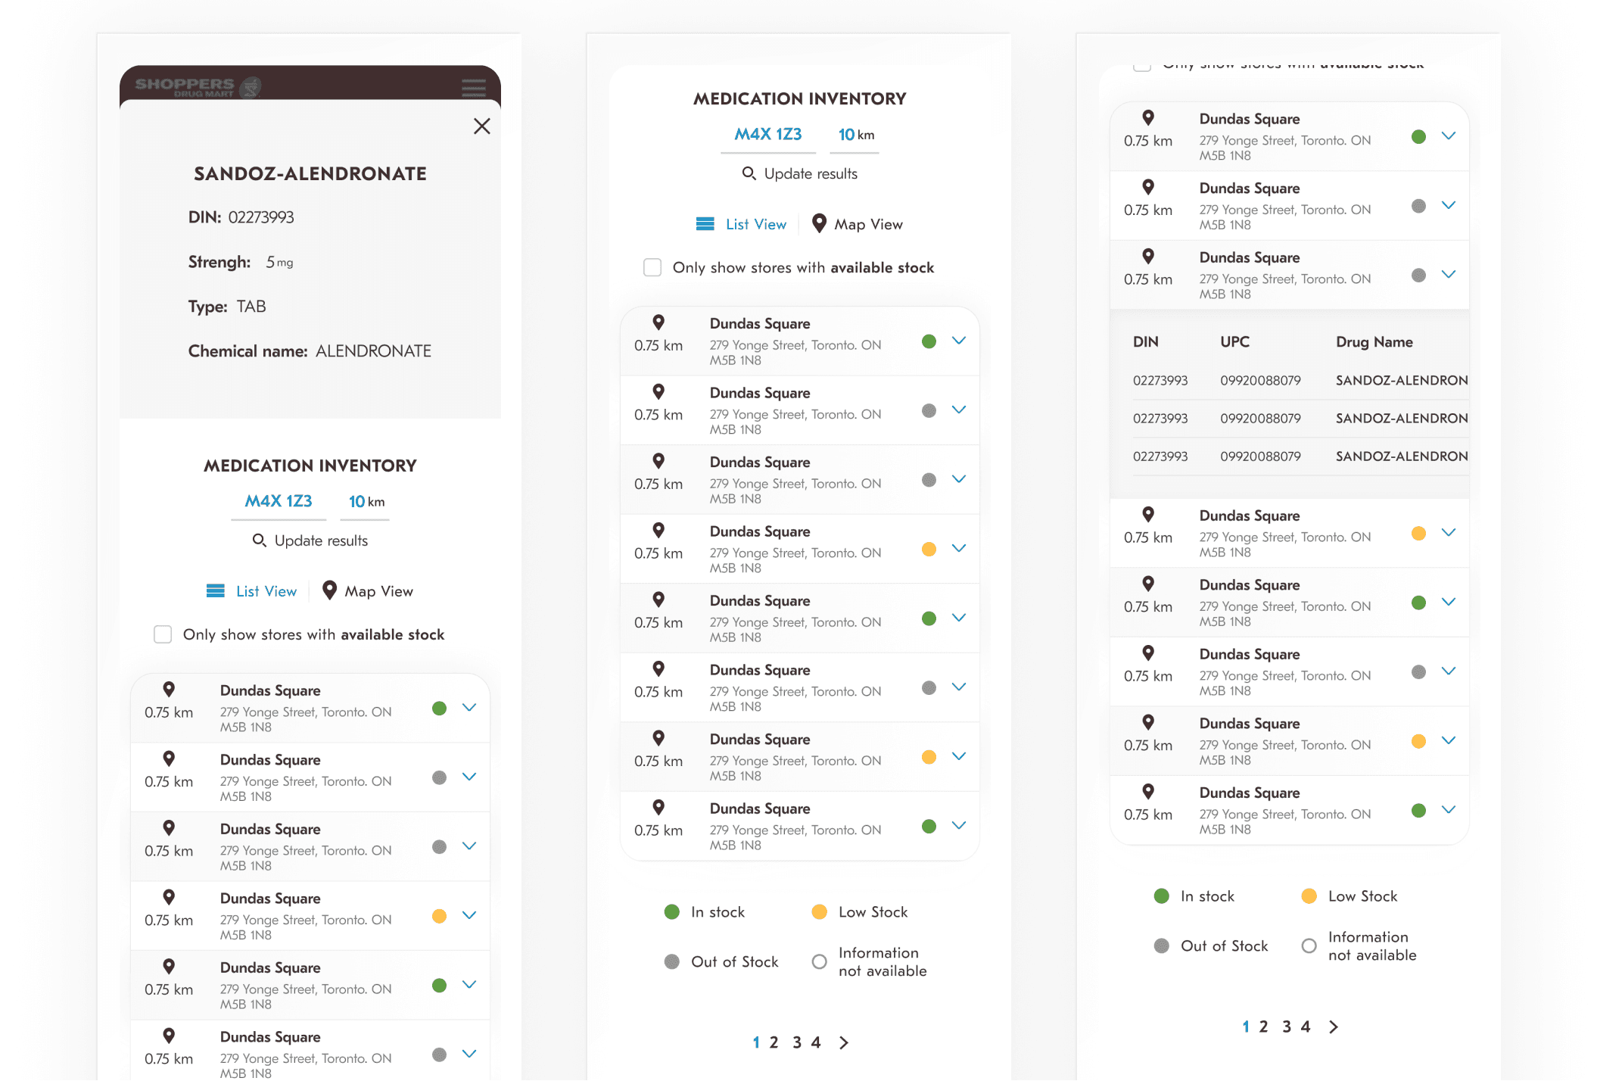Expand the orange-dot row just below DIN table
Viewport: 1597px width, 1081px height.
(1449, 533)
